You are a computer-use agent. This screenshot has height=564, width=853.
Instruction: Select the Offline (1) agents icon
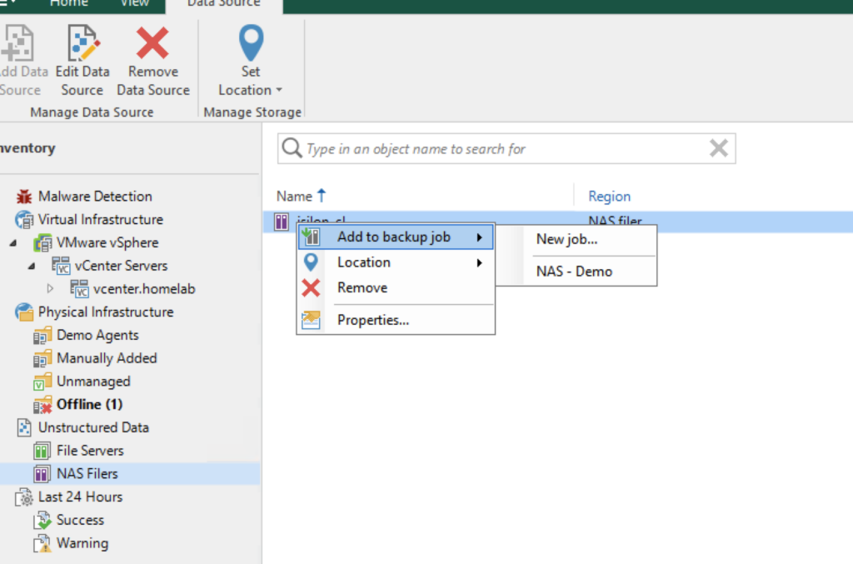[42, 405]
